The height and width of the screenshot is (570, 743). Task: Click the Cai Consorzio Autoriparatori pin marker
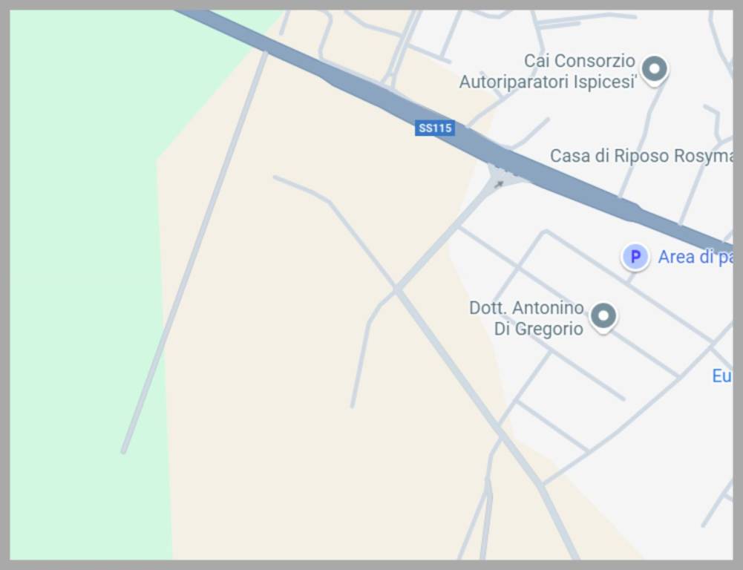click(x=655, y=71)
